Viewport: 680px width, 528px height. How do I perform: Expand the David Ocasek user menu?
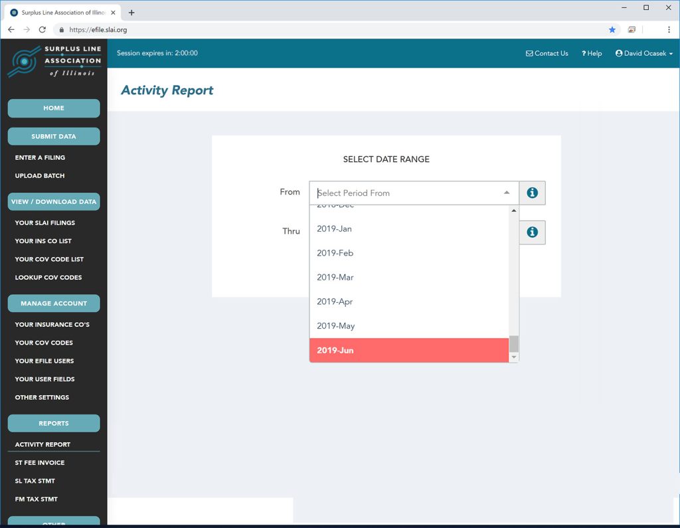[644, 53]
